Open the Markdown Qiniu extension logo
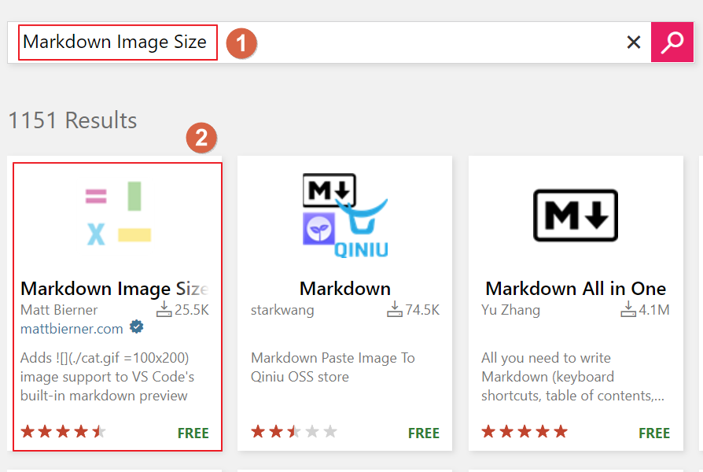 [345, 216]
